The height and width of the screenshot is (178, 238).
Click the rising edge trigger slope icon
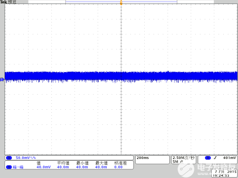pos(215,158)
